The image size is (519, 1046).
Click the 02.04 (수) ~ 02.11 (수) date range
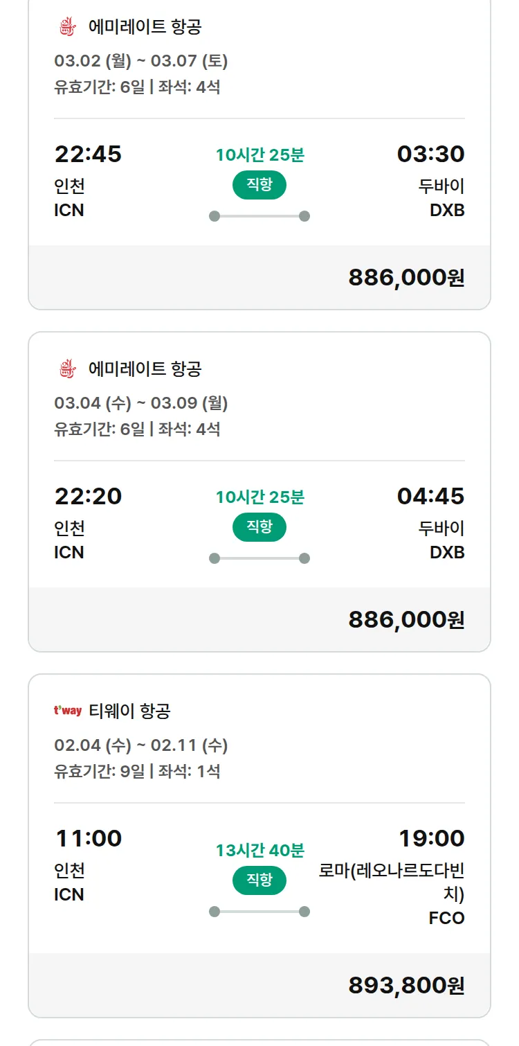click(141, 745)
